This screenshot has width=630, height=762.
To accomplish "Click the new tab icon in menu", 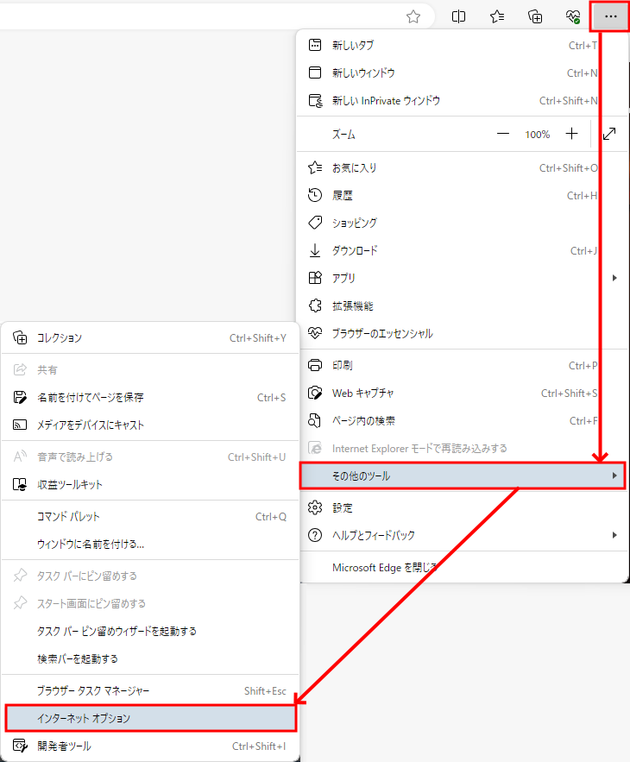I will (x=315, y=45).
